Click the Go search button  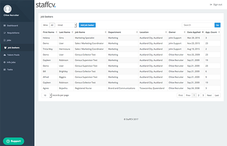(218, 25)
